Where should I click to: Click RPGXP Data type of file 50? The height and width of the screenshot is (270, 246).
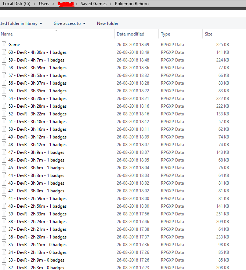click(x=172, y=129)
